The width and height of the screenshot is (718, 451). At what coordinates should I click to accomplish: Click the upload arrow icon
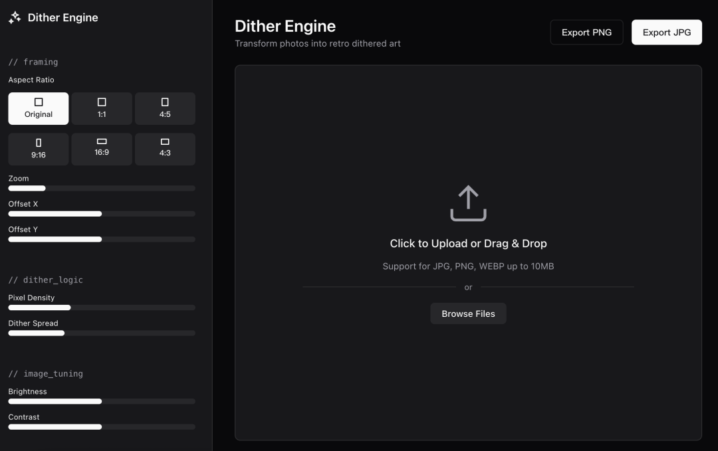click(468, 203)
